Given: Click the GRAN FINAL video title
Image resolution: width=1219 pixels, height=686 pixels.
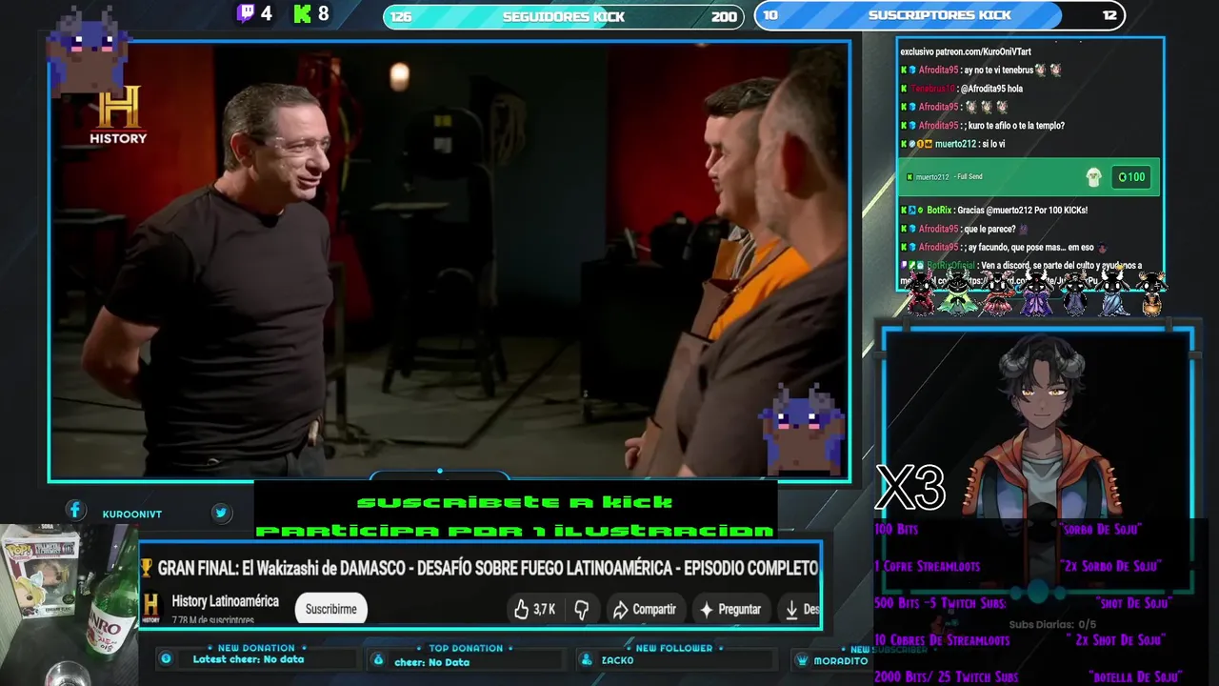Looking at the screenshot, I should (488, 568).
